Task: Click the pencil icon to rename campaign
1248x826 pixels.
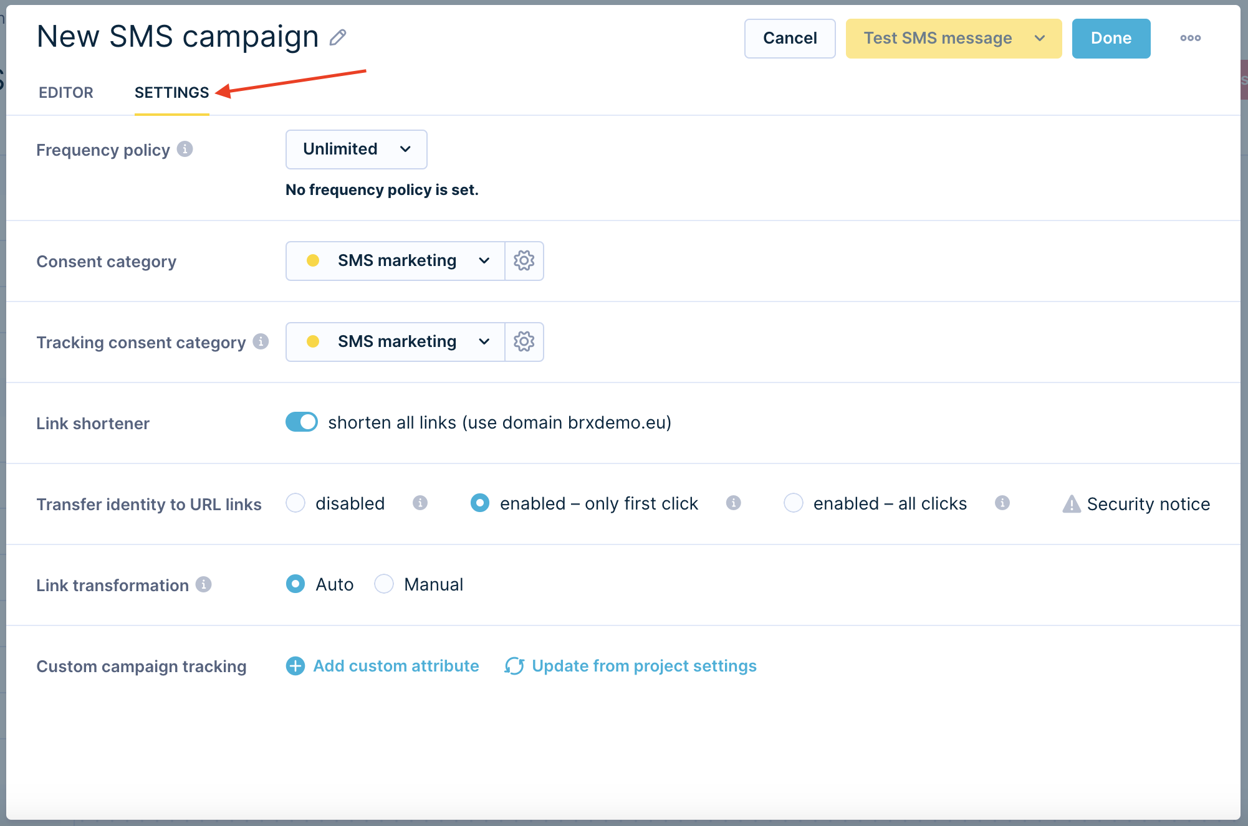Action: 338,37
